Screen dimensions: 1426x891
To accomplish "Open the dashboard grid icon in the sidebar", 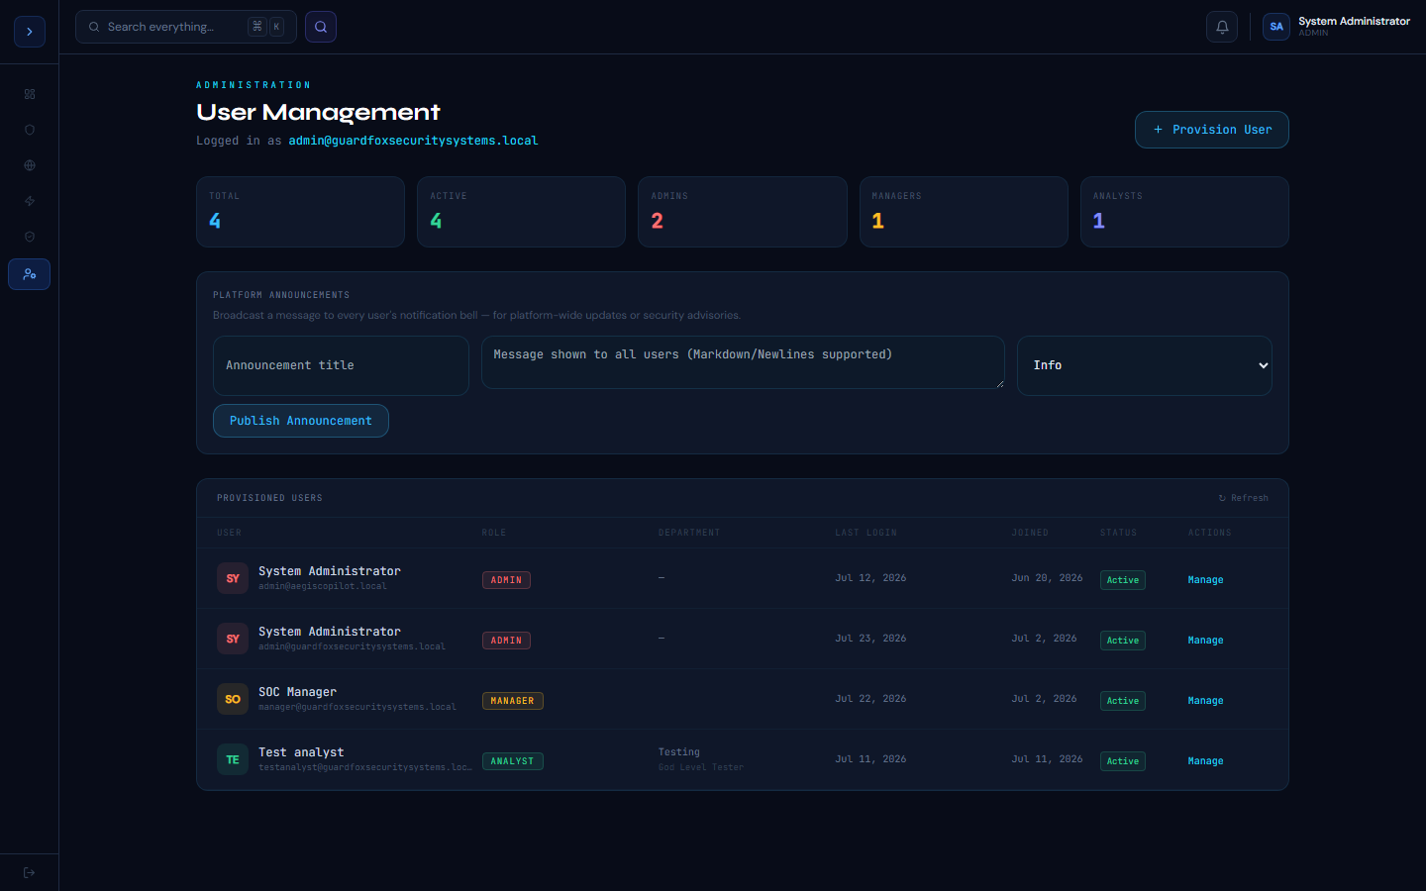I will point(30,94).
